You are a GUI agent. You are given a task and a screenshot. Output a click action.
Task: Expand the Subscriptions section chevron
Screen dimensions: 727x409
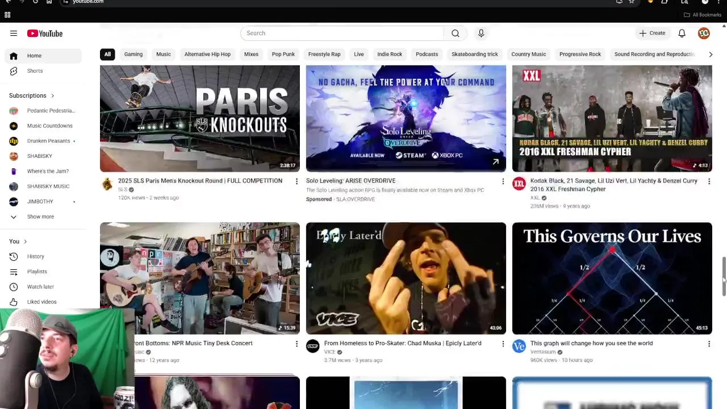52,96
